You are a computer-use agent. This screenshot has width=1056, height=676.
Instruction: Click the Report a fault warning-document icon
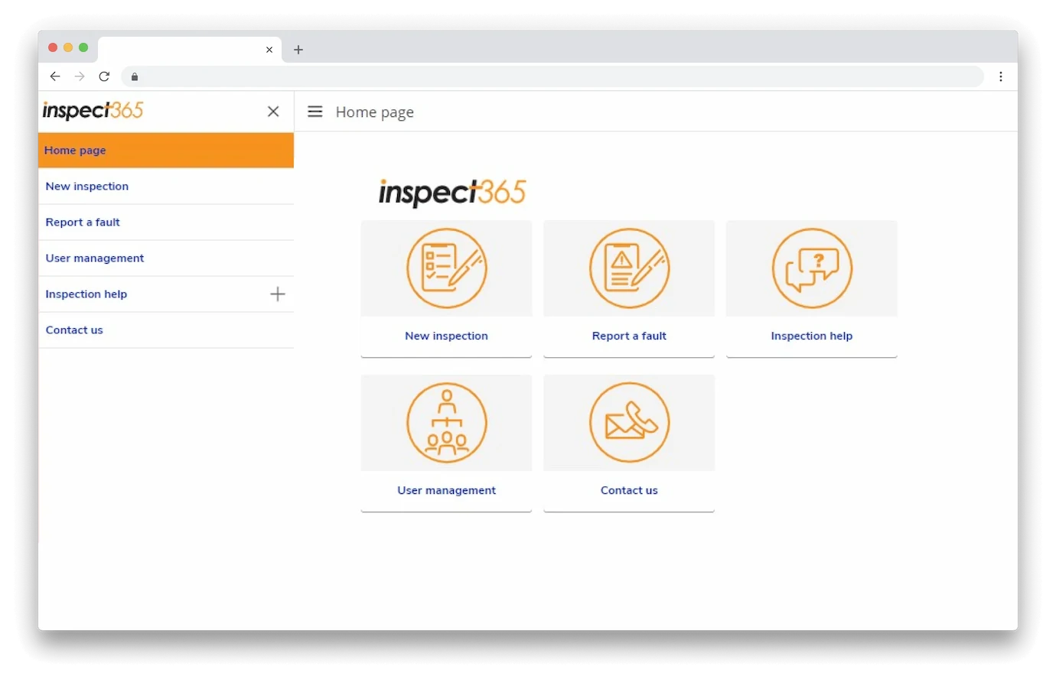628,268
